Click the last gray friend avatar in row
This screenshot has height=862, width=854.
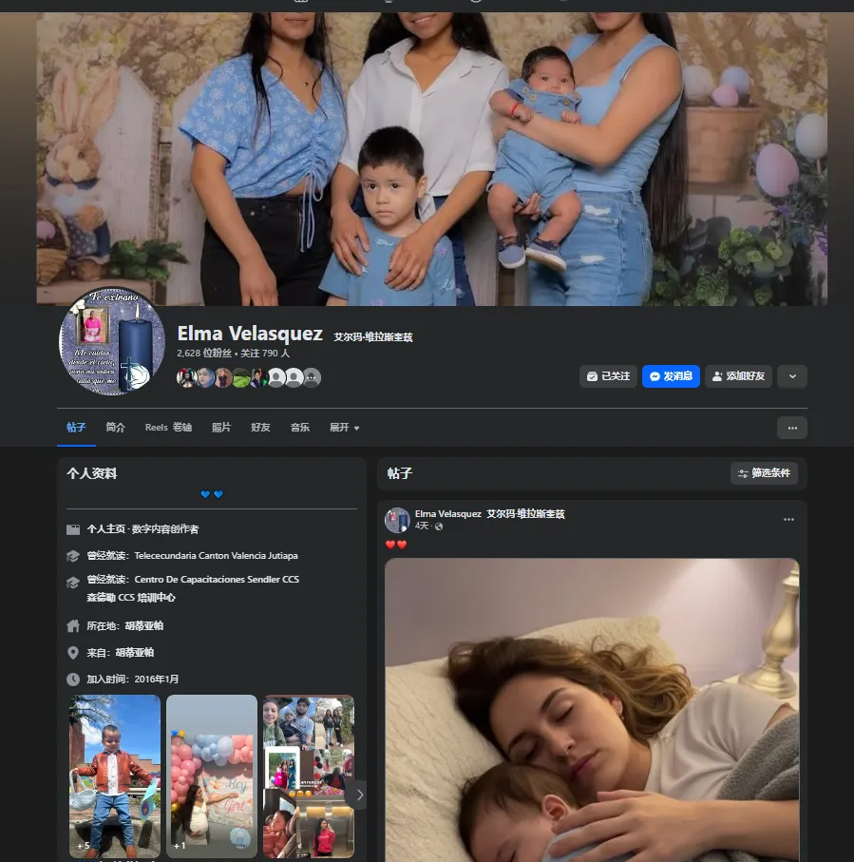312,377
